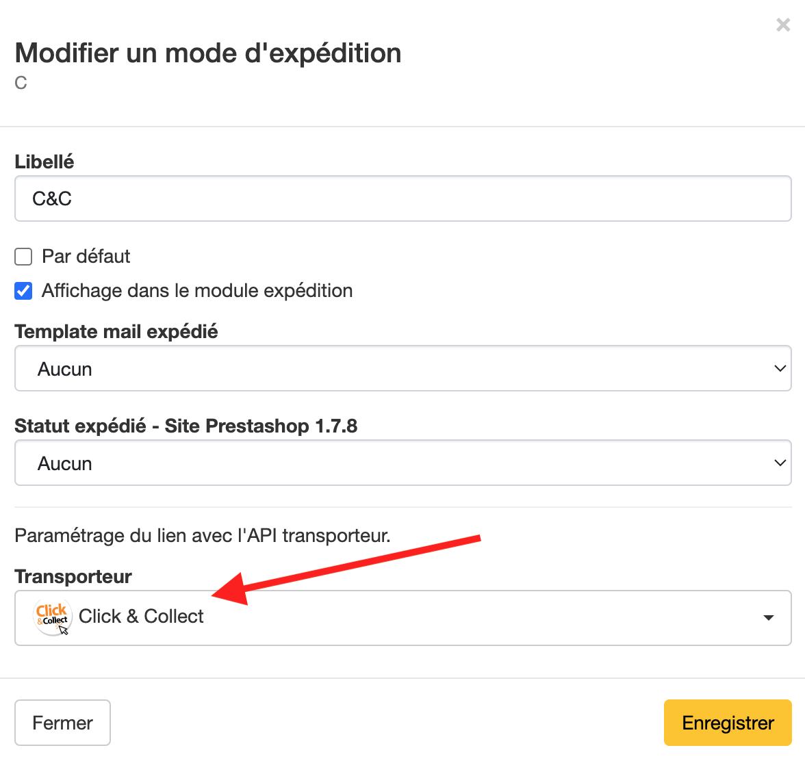Click the 'Modifier un mode d'expédition' heading
Viewport: 805px width, 761px height.
click(208, 53)
